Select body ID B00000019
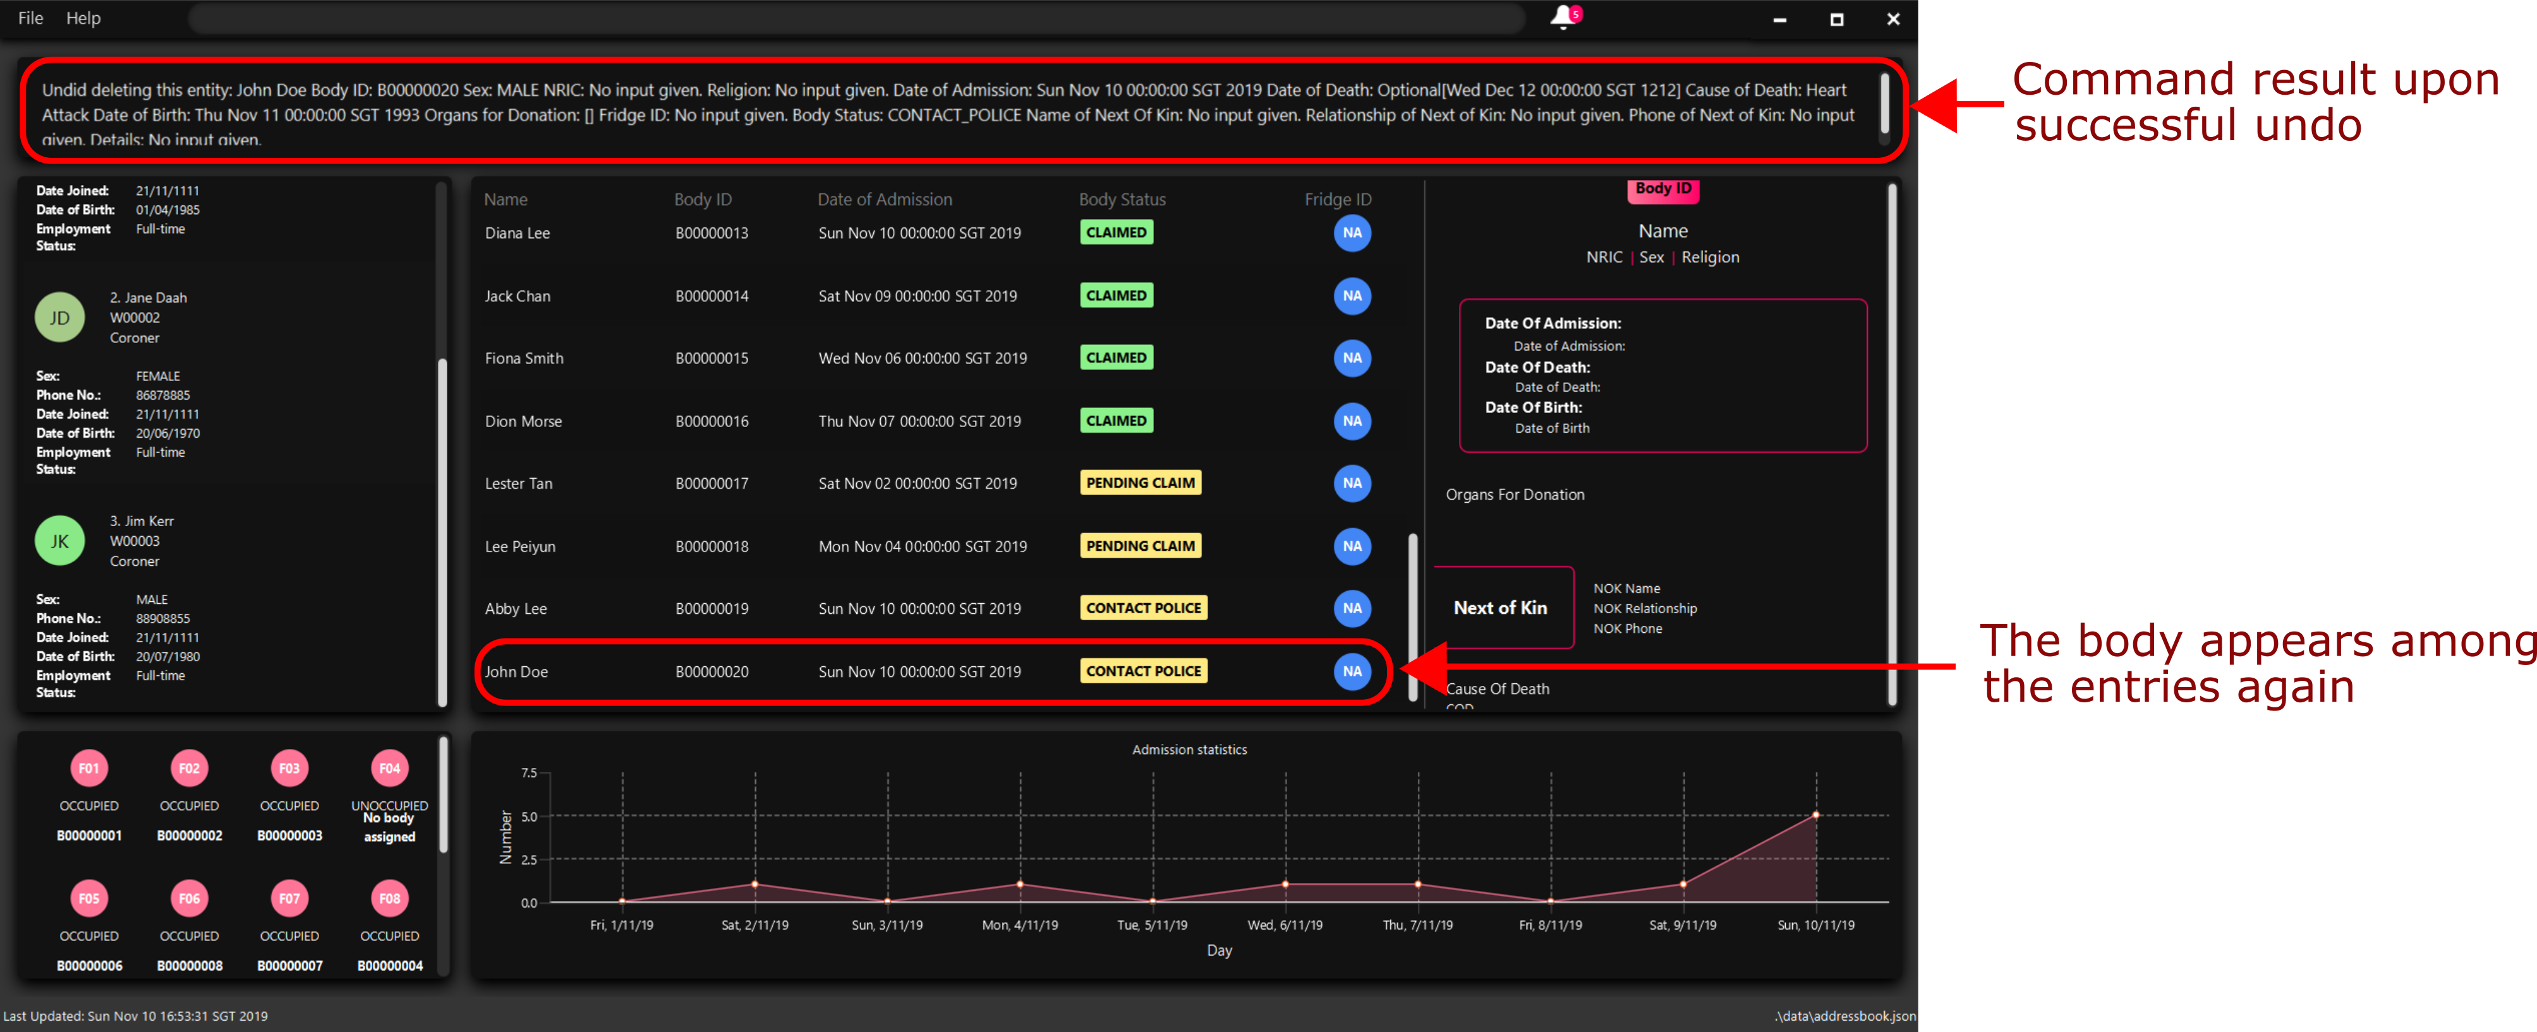 pos(711,609)
